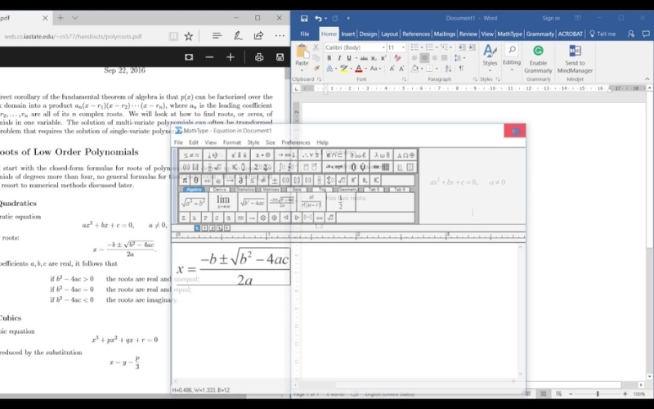Toggle Underline formatting in the Word ribbon
654x409 pixels.
tap(349, 58)
